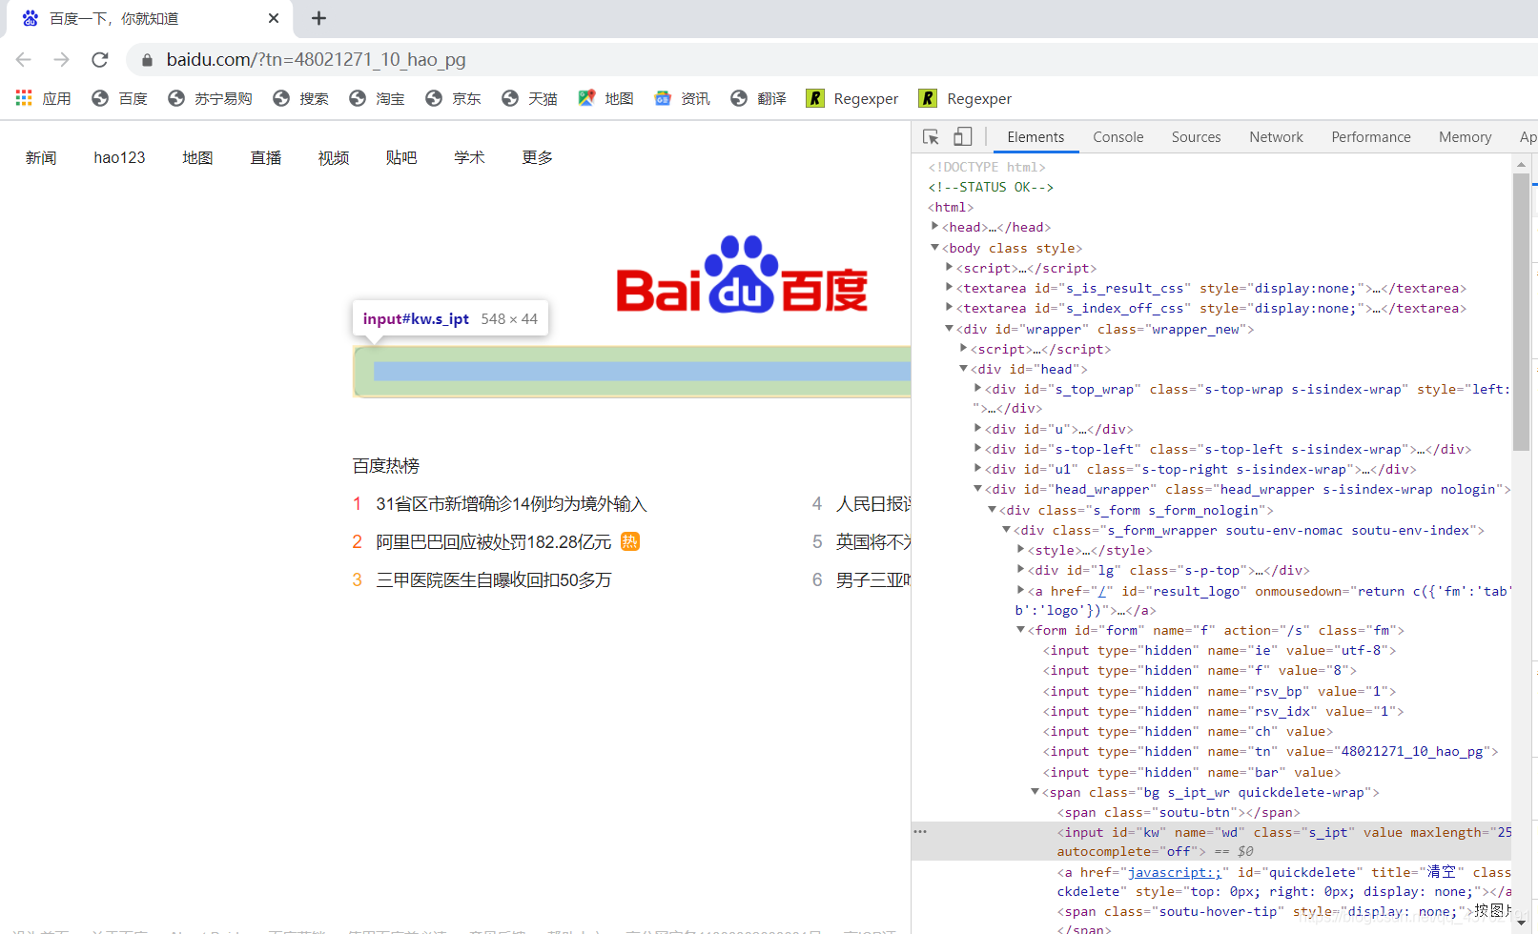This screenshot has height=934, width=1538.
Task: Click the 热 hot badge on Alibaba news
Action: [630, 541]
